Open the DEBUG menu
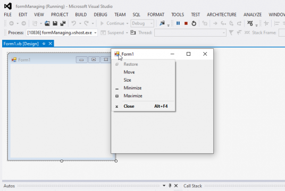The image size is (285, 191). 100,14
